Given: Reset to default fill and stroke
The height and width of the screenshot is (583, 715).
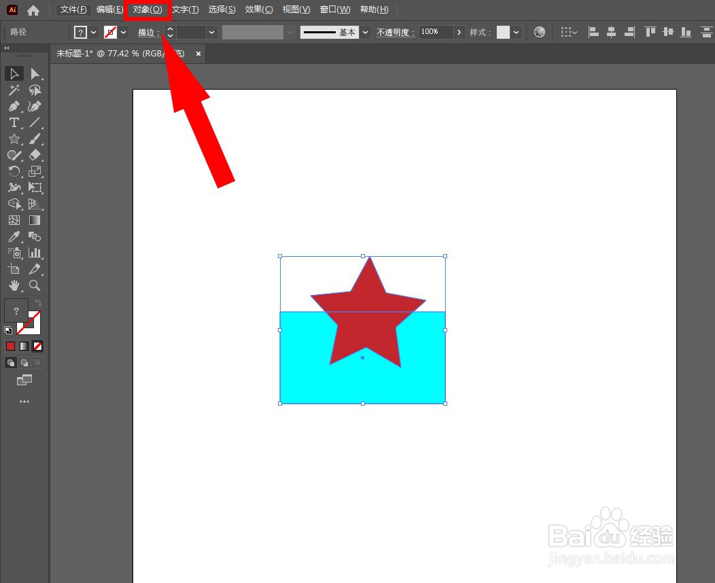Looking at the screenshot, I should 8,330.
